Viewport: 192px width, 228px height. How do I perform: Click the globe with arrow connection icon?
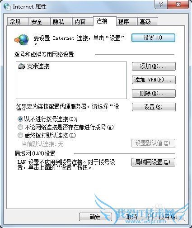click(22, 40)
